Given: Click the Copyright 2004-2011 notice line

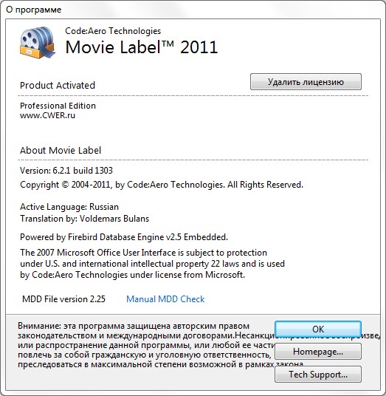Looking at the screenshot, I should pos(162,185).
